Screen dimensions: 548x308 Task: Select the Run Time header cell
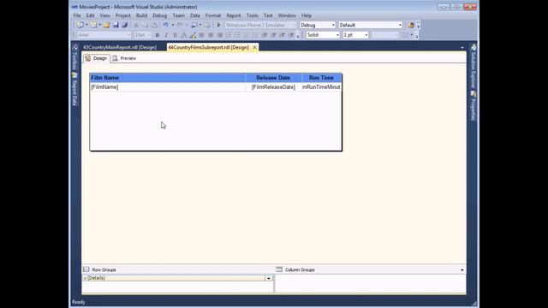(x=322, y=78)
